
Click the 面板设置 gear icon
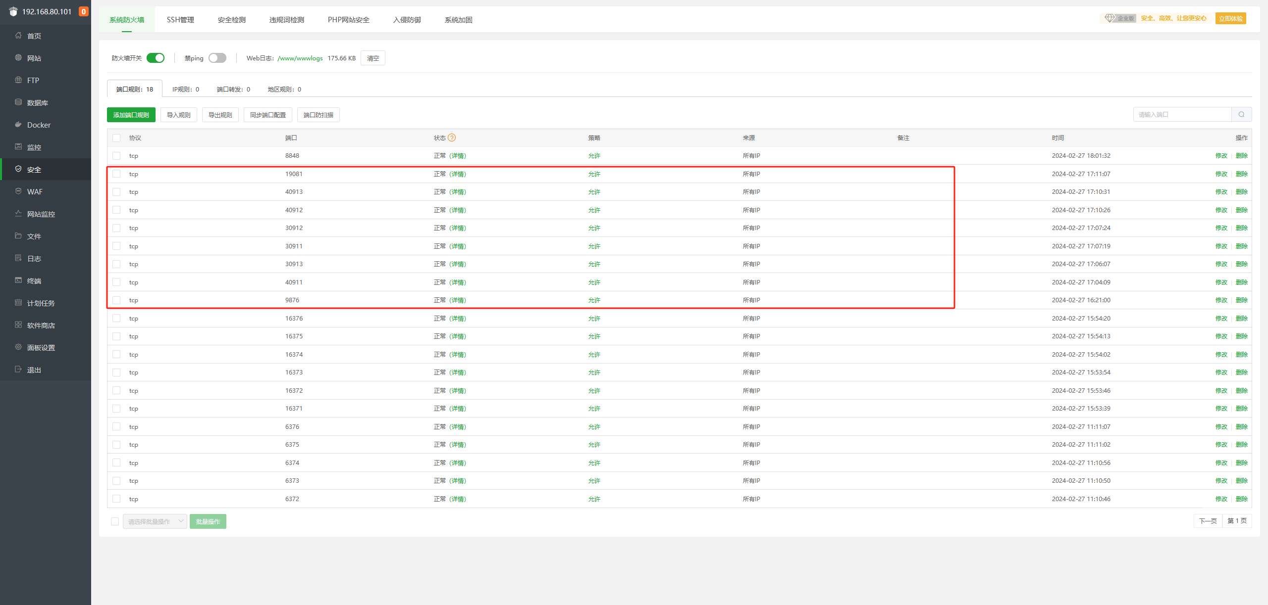[18, 347]
